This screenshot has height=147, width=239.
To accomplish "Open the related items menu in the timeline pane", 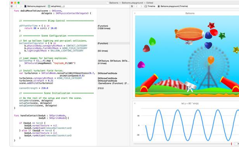I will [132, 6].
